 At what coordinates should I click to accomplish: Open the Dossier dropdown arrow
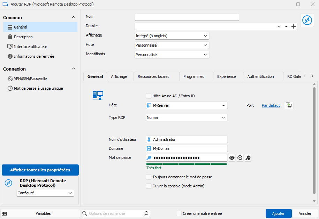point(279,26)
